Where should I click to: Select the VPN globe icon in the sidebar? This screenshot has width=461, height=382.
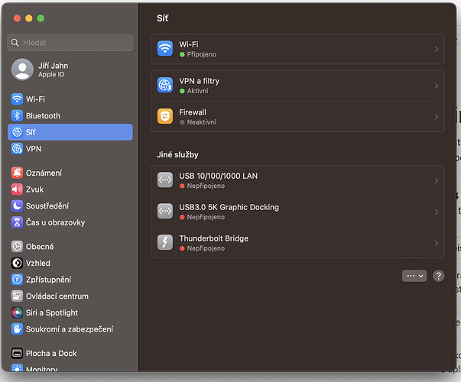[x=17, y=149]
